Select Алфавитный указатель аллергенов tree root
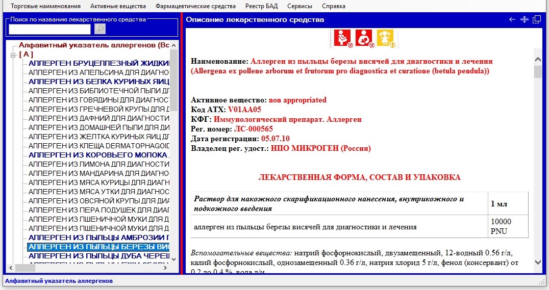Image resolution: width=549 pixels, height=290 pixels. pyautogui.click(x=94, y=45)
